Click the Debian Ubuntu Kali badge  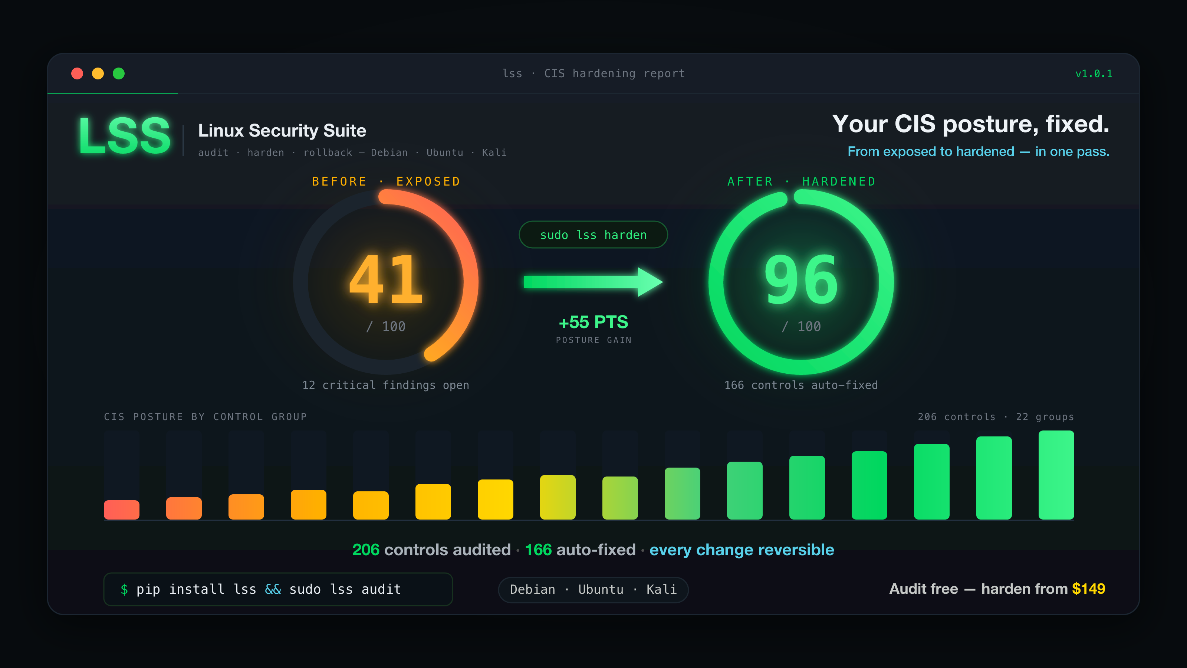point(593,590)
